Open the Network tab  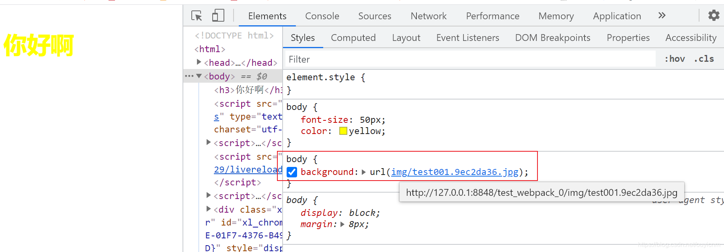coord(429,16)
